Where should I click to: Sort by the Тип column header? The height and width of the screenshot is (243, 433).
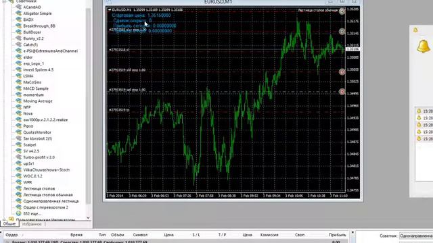(102, 235)
